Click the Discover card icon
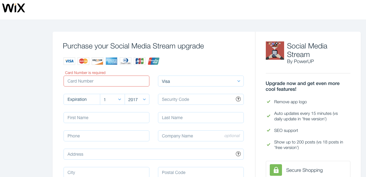 (x=97, y=61)
